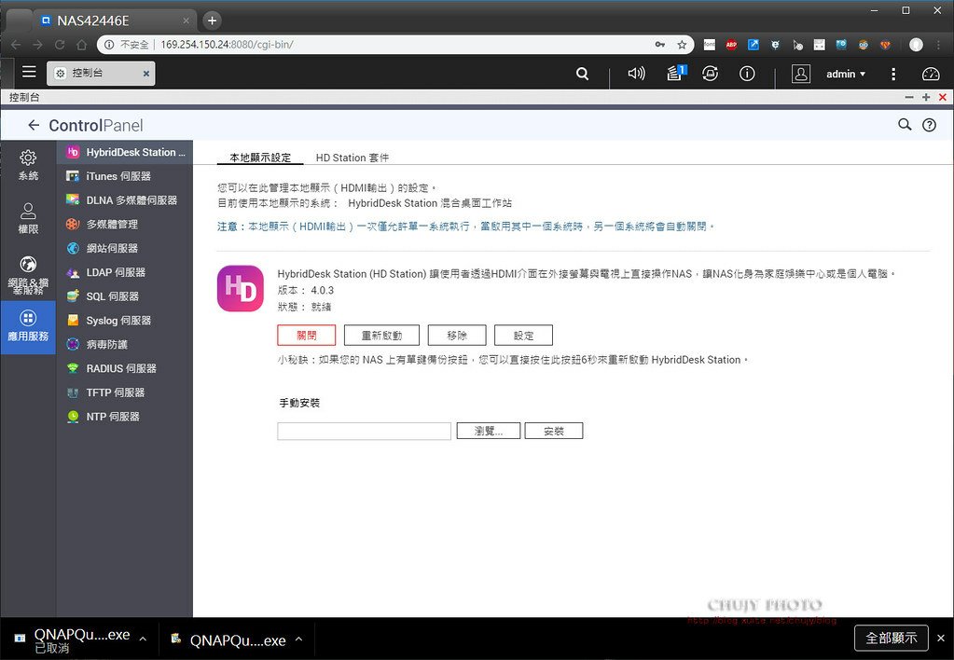Open the Adblock Plus extension icon
954x660 pixels.
pyautogui.click(x=731, y=45)
